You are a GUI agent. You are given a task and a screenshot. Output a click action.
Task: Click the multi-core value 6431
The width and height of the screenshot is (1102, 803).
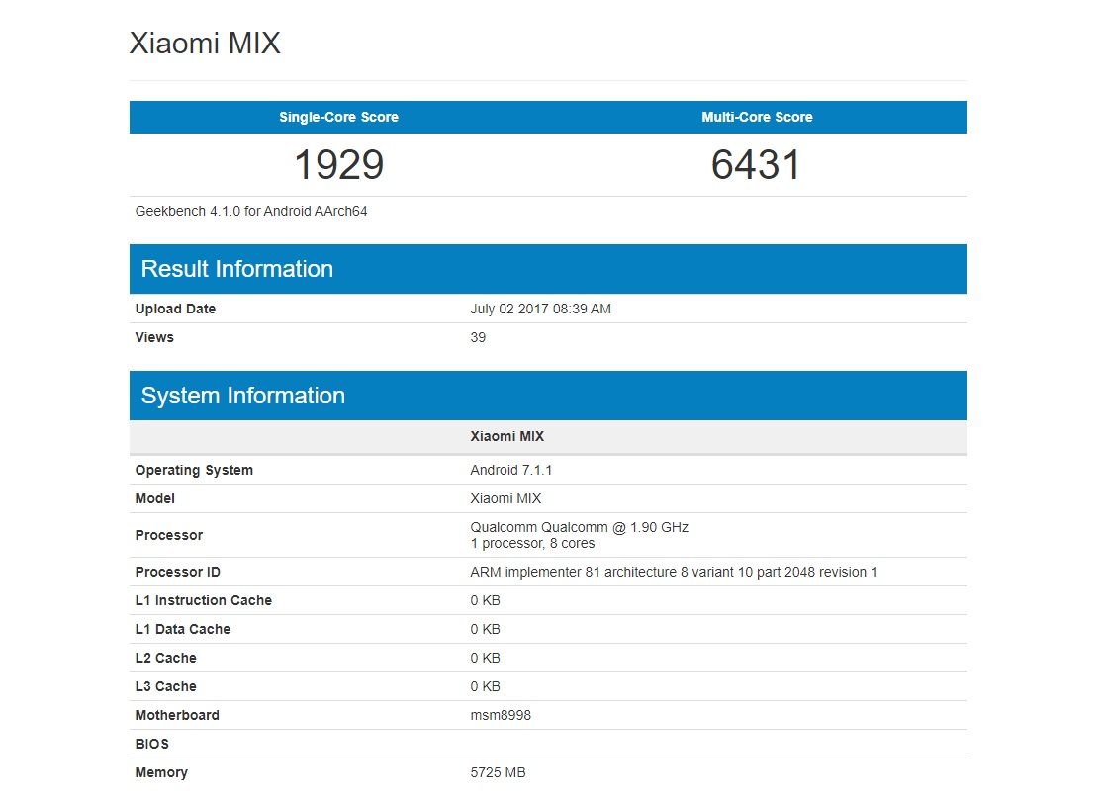756,165
